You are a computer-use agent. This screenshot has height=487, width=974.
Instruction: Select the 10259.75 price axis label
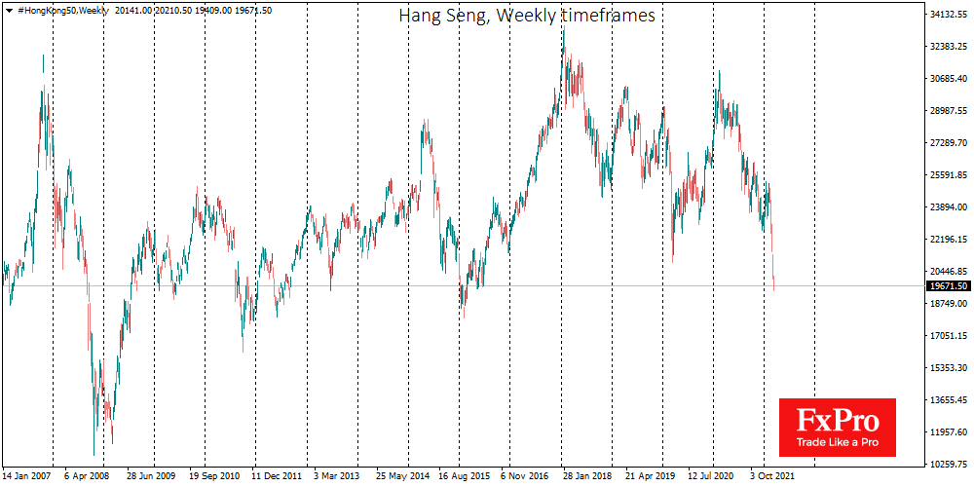(948, 464)
